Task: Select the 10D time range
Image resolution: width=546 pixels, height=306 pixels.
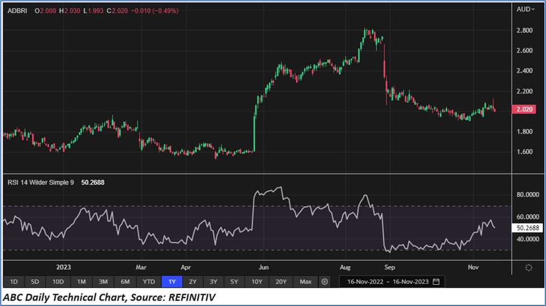Action: [58, 281]
